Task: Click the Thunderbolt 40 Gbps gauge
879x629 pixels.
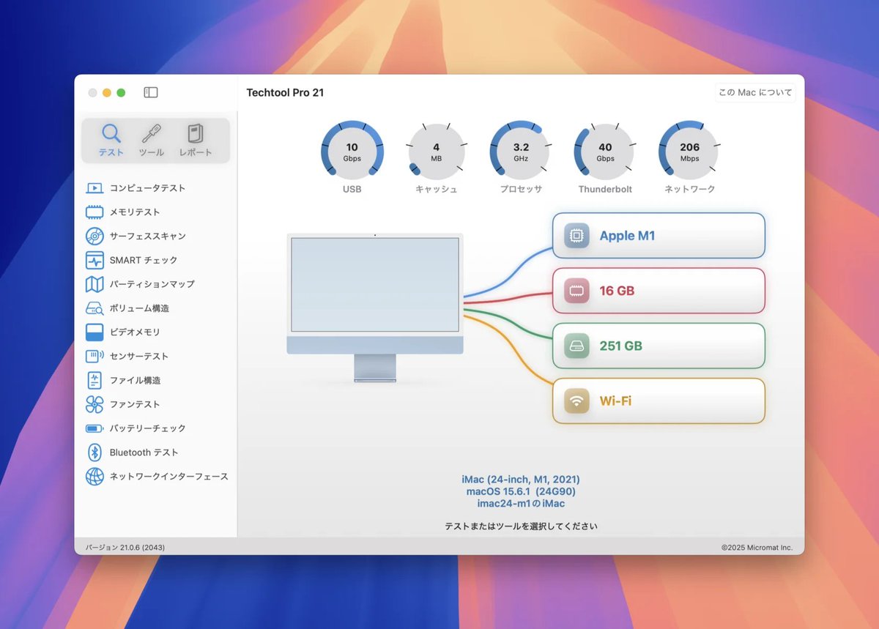Action: click(x=605, y=151)
